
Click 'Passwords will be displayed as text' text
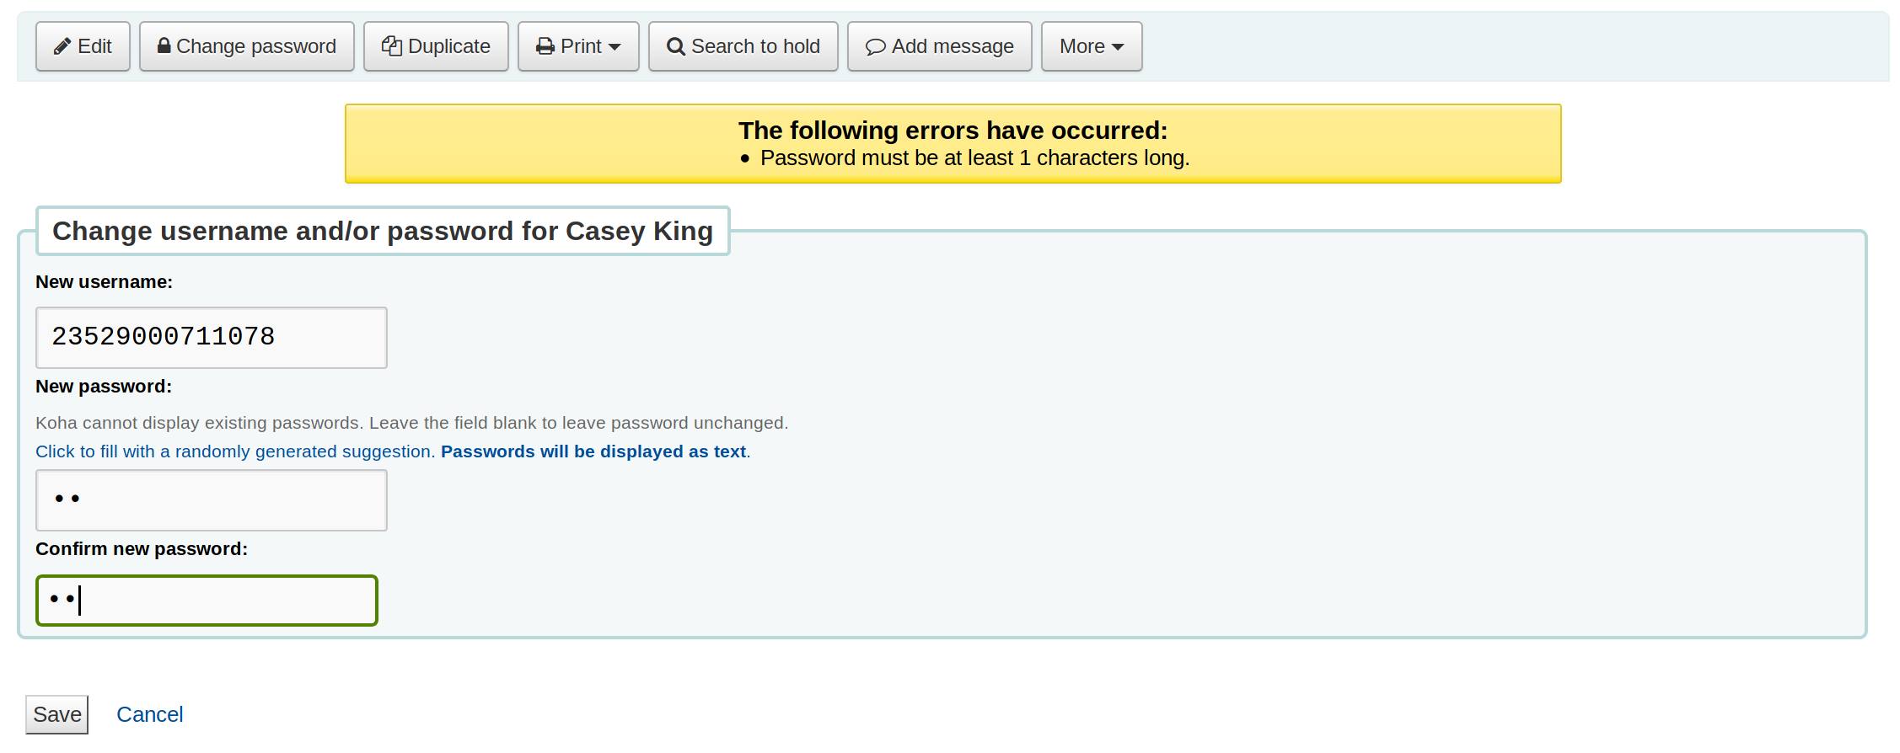(593, 451)
